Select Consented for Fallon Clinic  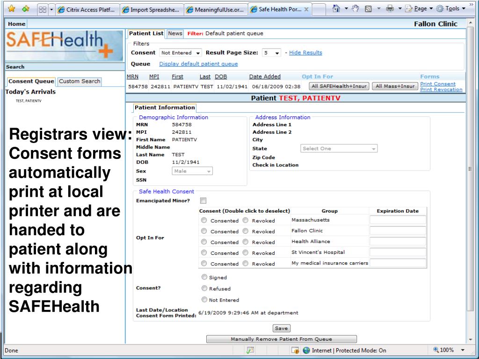(x=204, y=231)
